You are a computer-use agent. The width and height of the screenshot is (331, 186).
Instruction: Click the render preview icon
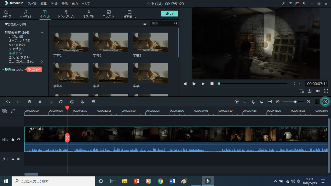[x=237, y=102]
